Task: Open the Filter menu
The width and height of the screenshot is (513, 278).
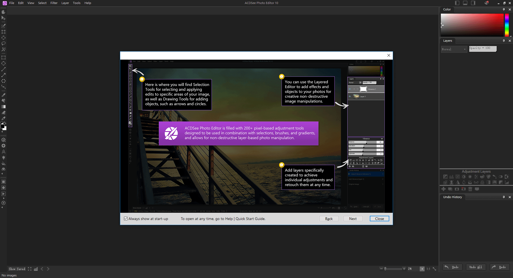Action: point(54,3)
